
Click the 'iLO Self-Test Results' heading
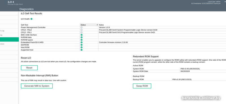click(x=31, y=13)
